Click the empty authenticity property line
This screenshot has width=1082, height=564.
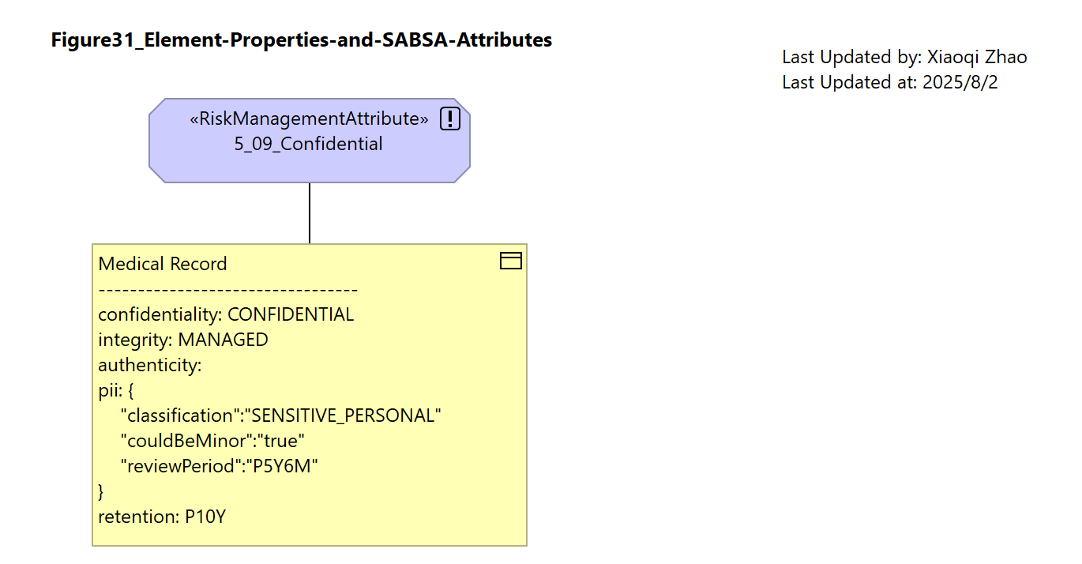pyautogui.click(x=150, y=365)
